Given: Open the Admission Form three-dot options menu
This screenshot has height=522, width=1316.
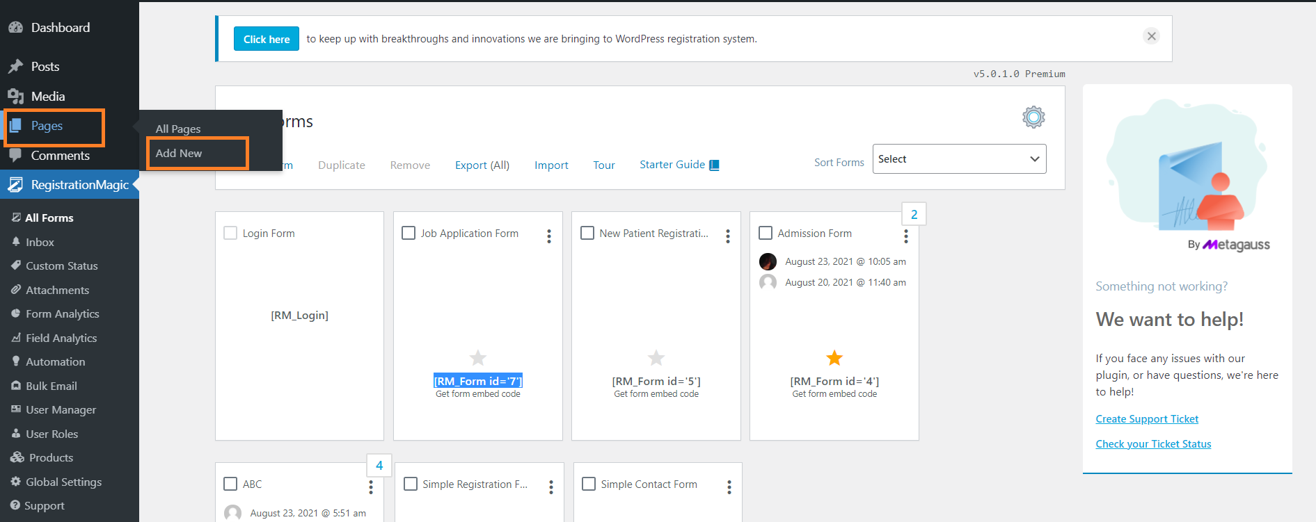Looking at the screenshot, I should tap(905, 236).
